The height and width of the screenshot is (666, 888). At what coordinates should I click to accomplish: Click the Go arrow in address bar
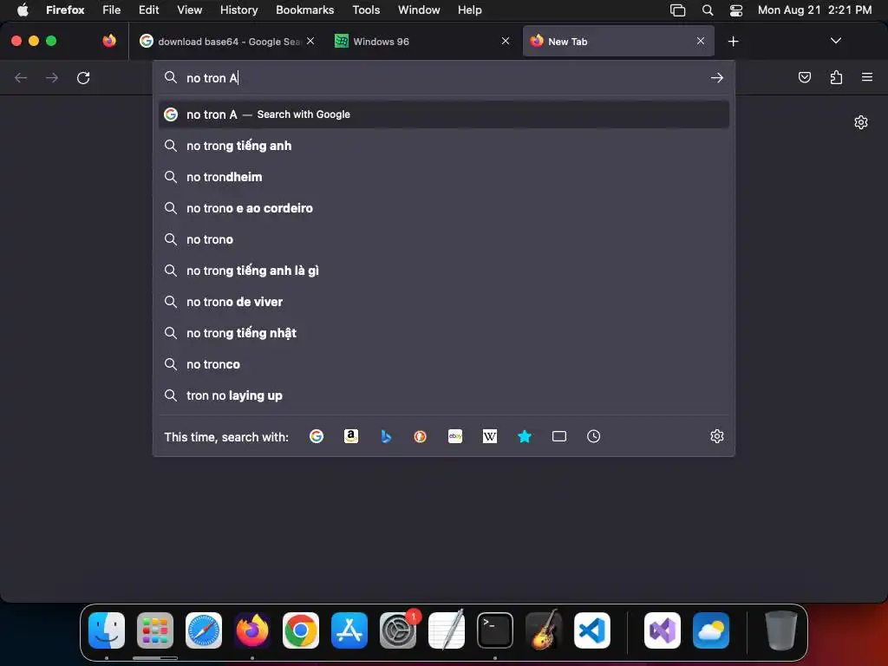(x=717, y=77)
